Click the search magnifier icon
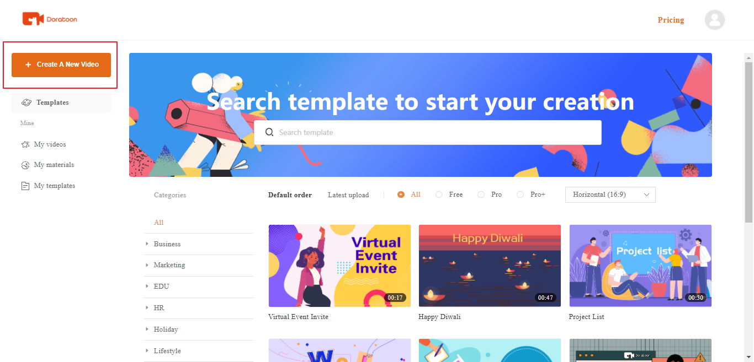The height and width of the screenshot is (362, 754). (x=269, y=132)
